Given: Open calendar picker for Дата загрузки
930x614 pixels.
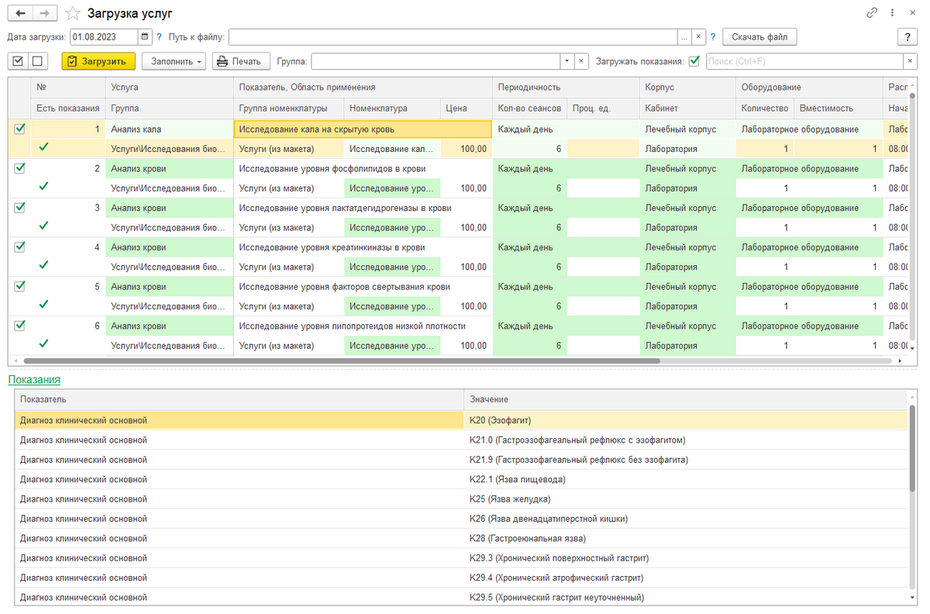Looking at the screenshot, I should 145,36.
